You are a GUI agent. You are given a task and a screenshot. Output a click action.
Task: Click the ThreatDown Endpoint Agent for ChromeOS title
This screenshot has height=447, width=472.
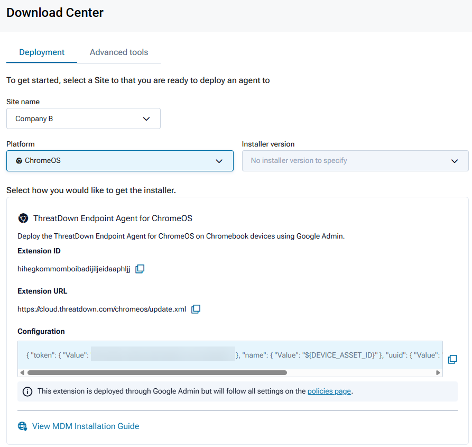tap(113, 218)
